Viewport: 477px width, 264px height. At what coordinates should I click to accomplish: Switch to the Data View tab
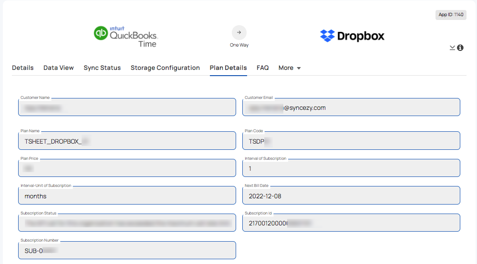58,68
